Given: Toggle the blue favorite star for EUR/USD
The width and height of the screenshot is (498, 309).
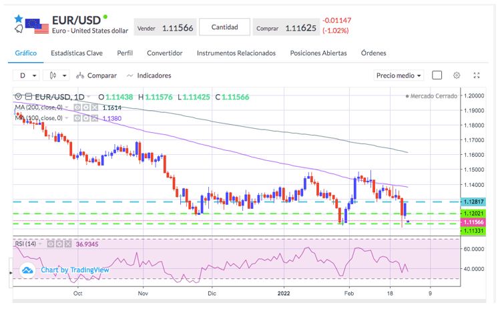Looking at the screenshot, I should 19,19.
